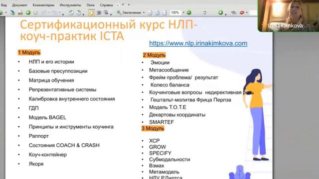
Task: Open the Комментарии menu
Action: click(43, 5)
